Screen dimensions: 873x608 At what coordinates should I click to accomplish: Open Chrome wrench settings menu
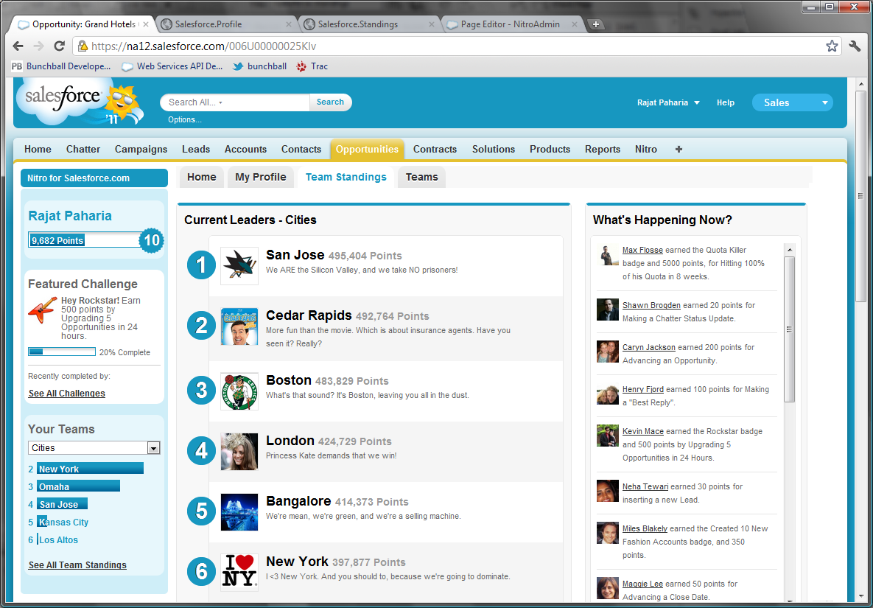pos(855,46)
